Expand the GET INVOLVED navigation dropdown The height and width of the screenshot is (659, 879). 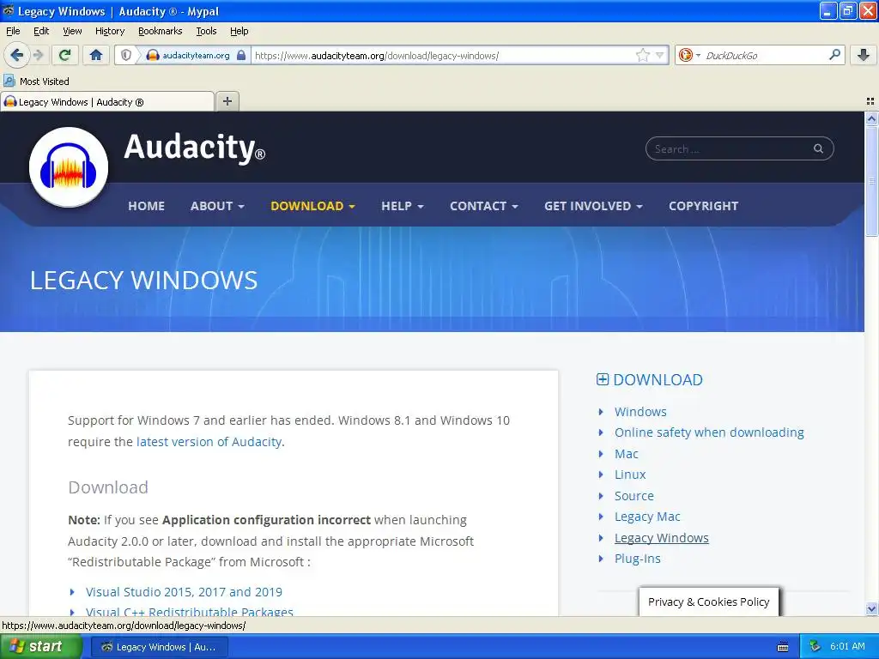pyautogui.click(x=593, y=206)
